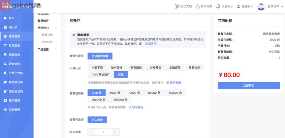Viewport: 285px width, 138px height.
Task: Click the icon beside 视频短信
Action: [x=5, y=55]
